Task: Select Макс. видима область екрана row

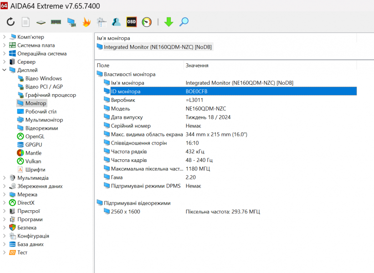Action: pos(230,134)
